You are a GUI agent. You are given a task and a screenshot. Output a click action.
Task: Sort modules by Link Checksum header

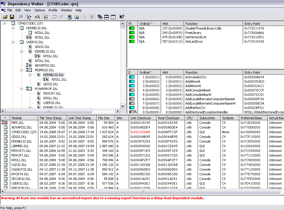coord(143,118)
